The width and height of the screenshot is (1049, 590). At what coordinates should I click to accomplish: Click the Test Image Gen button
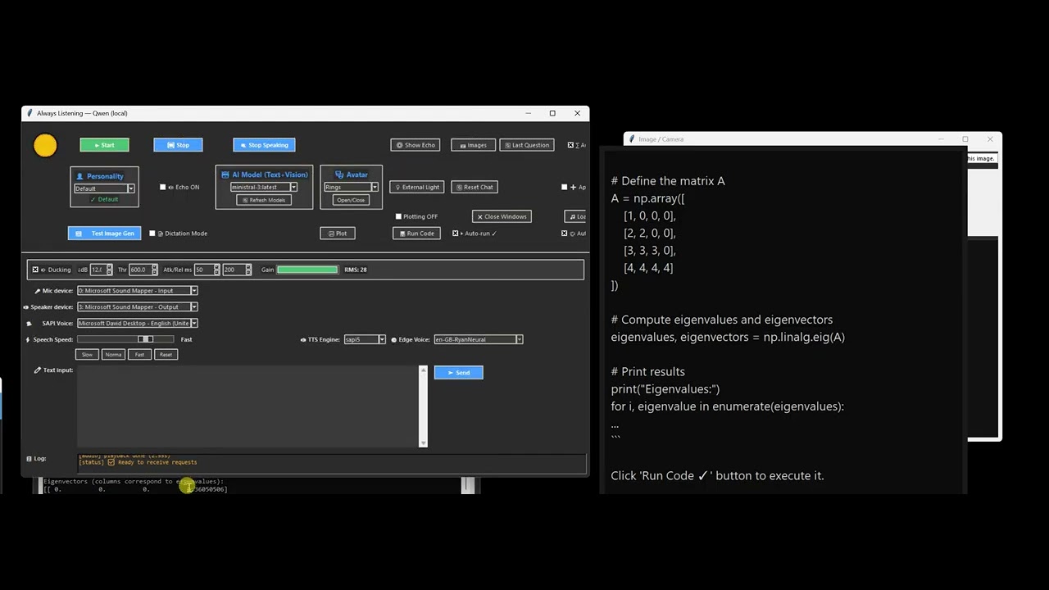(105, 234)
